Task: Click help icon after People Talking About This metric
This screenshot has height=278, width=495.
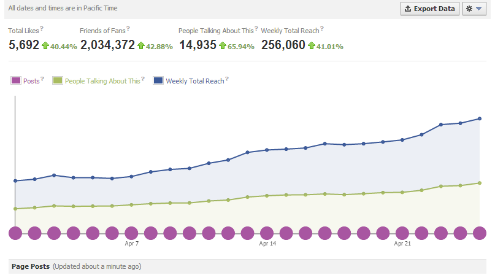Action: 256,28
